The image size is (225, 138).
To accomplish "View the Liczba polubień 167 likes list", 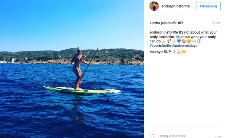I will click(166, 23).
